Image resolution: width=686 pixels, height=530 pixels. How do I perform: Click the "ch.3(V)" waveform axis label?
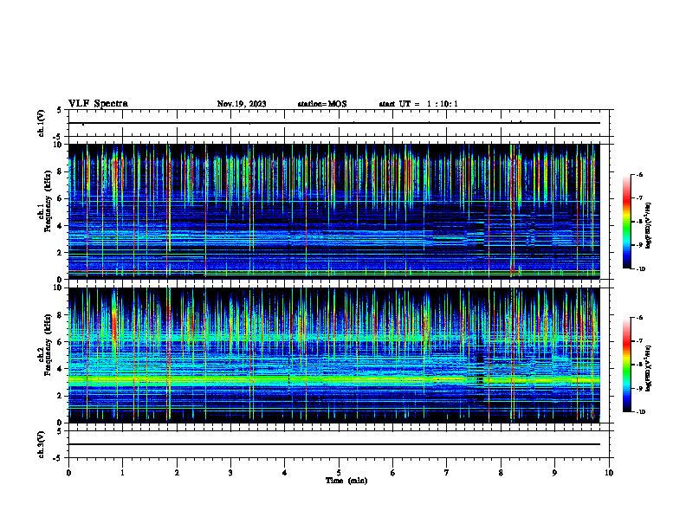pos(42,444)
